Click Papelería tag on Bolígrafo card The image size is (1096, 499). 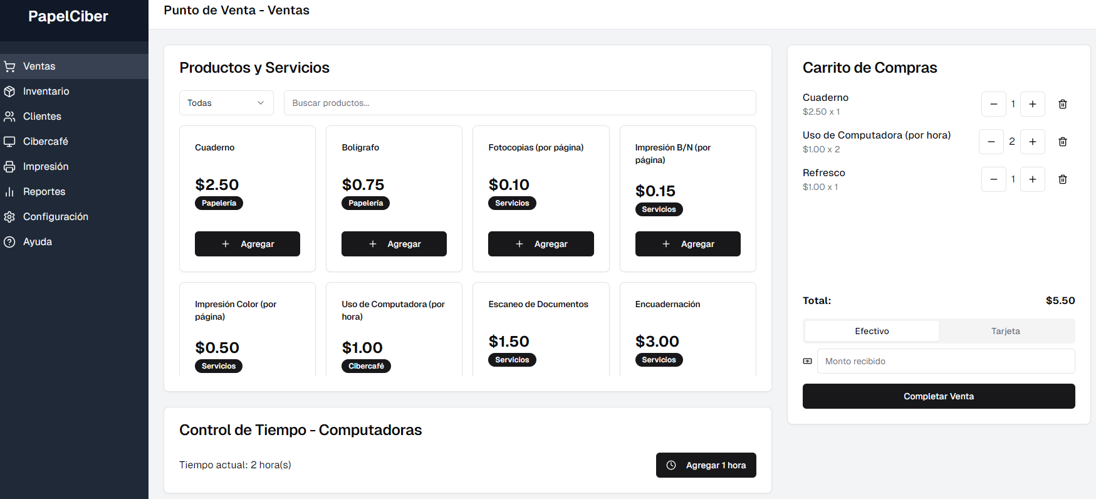pyautogui.click(x=366, y=203)
